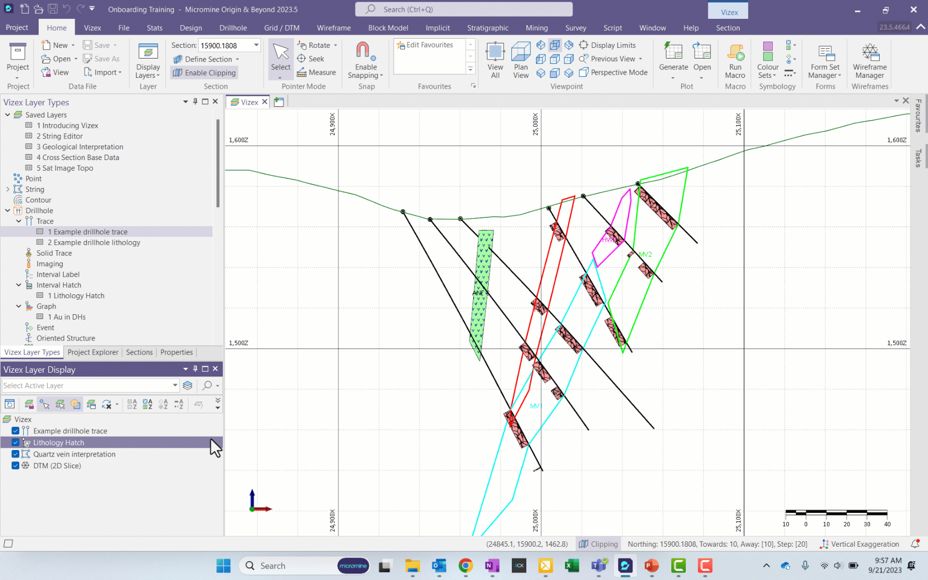The width and height of the screenshot is (928, 580).
Task: Hide the Quartz vein interpretation layer
Action: pyautogui.click(x=16, y=454)
